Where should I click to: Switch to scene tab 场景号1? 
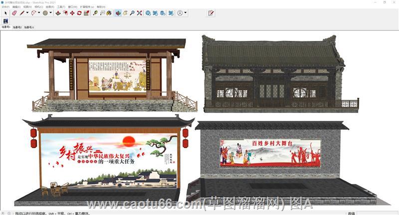coord(5,27)
